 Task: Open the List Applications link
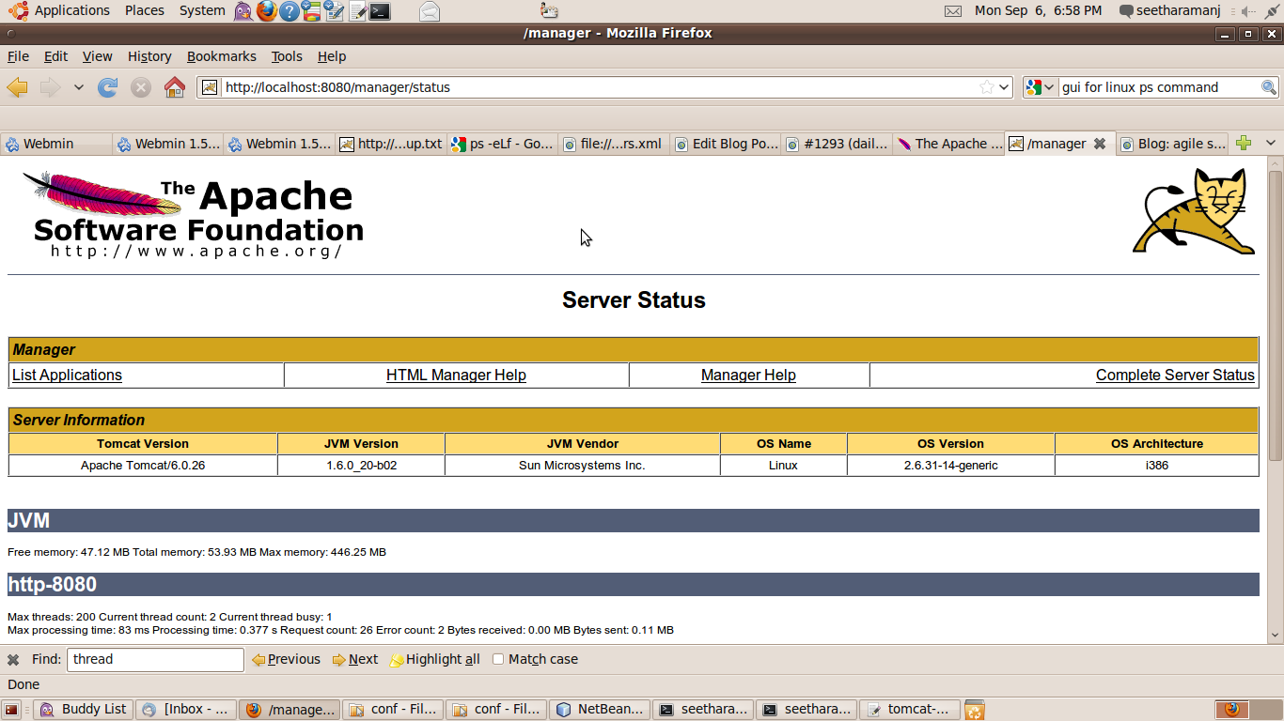click(67, 375)
